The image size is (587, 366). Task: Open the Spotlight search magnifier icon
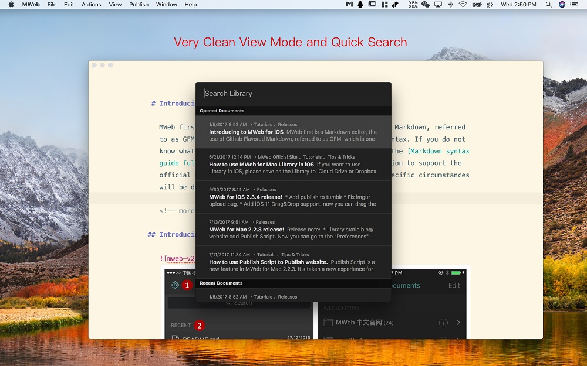coord(548,5)
